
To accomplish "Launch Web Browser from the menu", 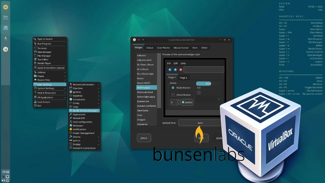I will click(x=50, y=52).
